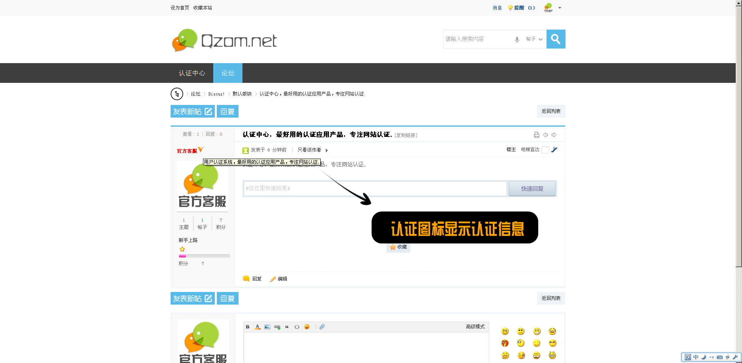Screen dimensions: 742x363
Task: Click the #在这里快速回复# input field
Action: [375, 189]
